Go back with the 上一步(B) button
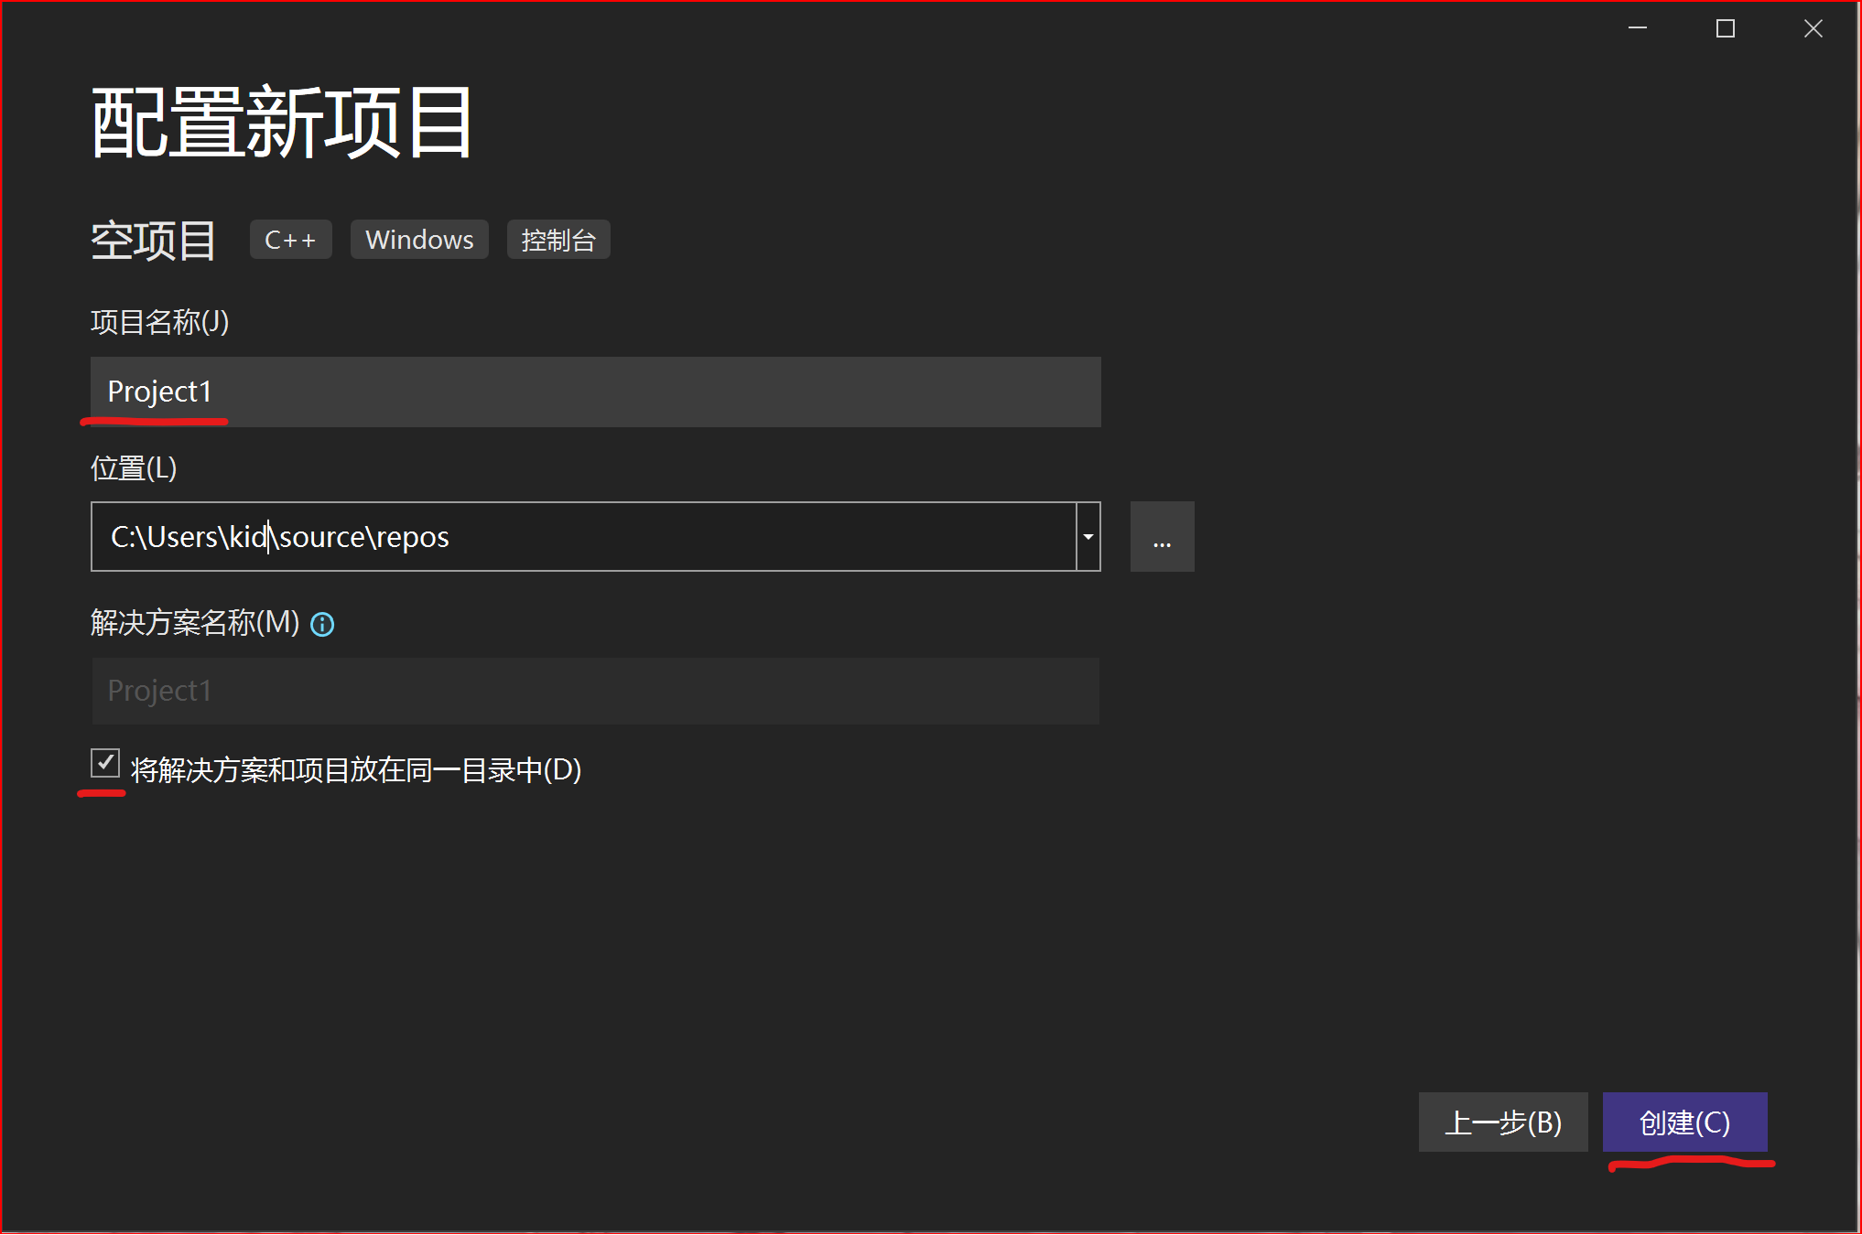Screen dimensions: 1862x1235 1503,1122
